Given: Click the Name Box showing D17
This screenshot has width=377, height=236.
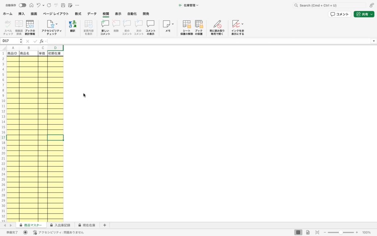Looking at the screenshot, I should pyautogui.click(x=10, y=41).
